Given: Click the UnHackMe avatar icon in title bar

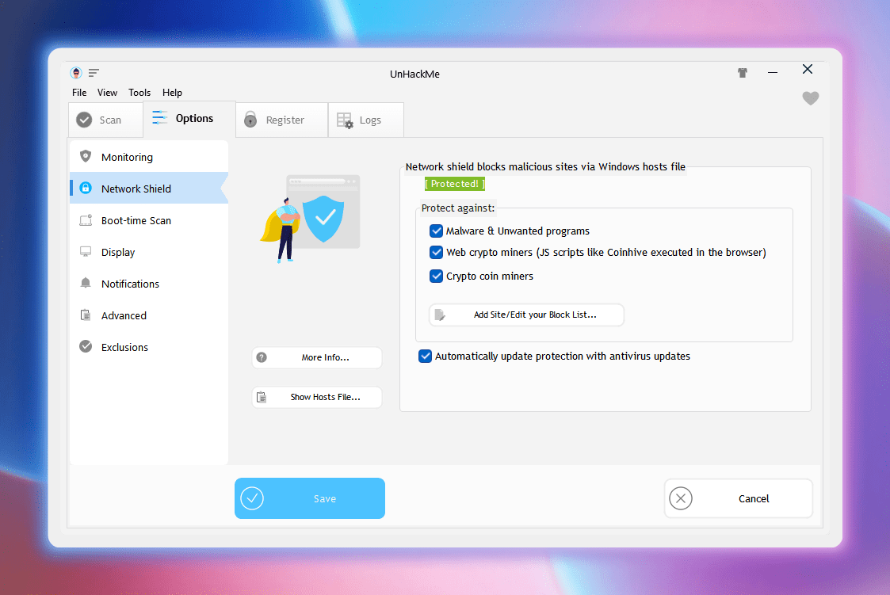Looking at the screenshot, I should point(76,73).
